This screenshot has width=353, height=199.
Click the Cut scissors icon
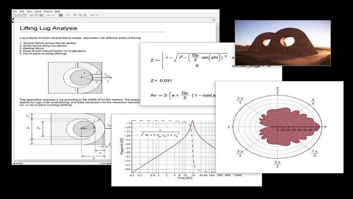pos(31,15)
